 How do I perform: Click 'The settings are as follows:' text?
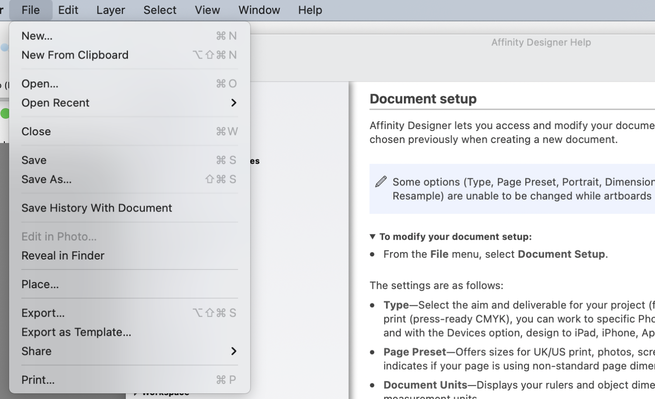(436, 286)
